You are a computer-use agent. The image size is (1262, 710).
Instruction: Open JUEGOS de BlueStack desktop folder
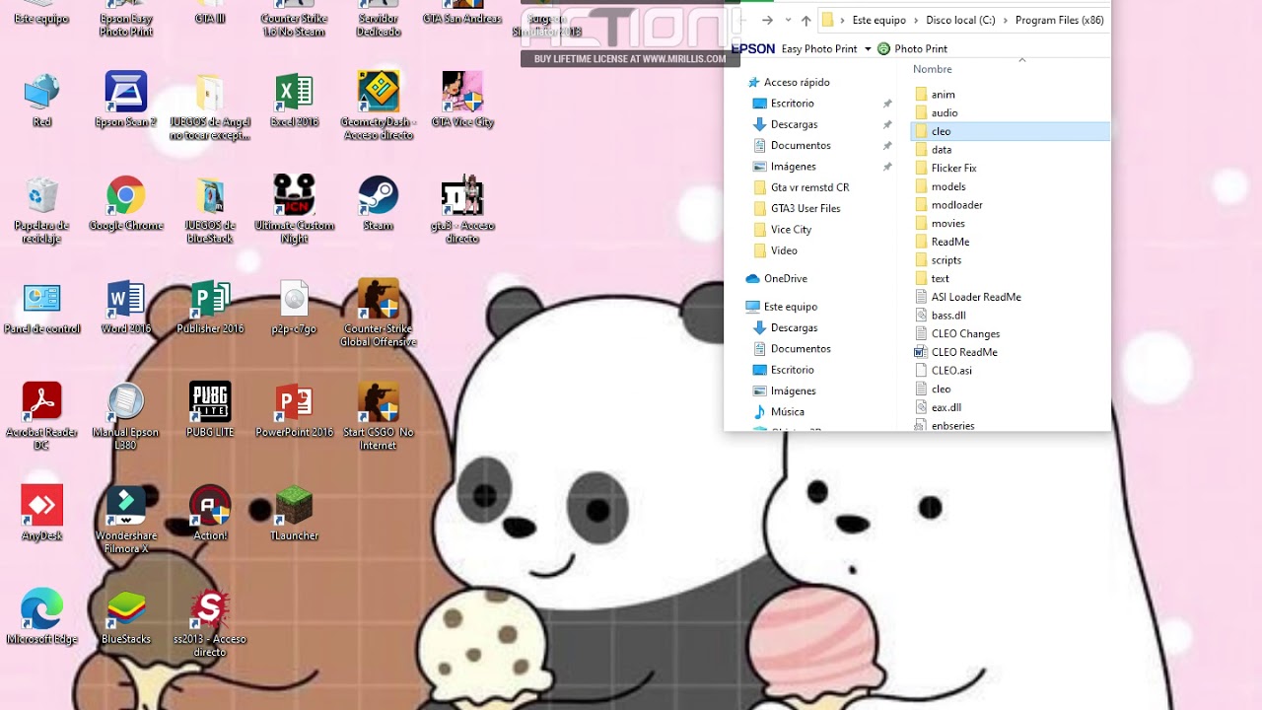[x=210, y=210]
